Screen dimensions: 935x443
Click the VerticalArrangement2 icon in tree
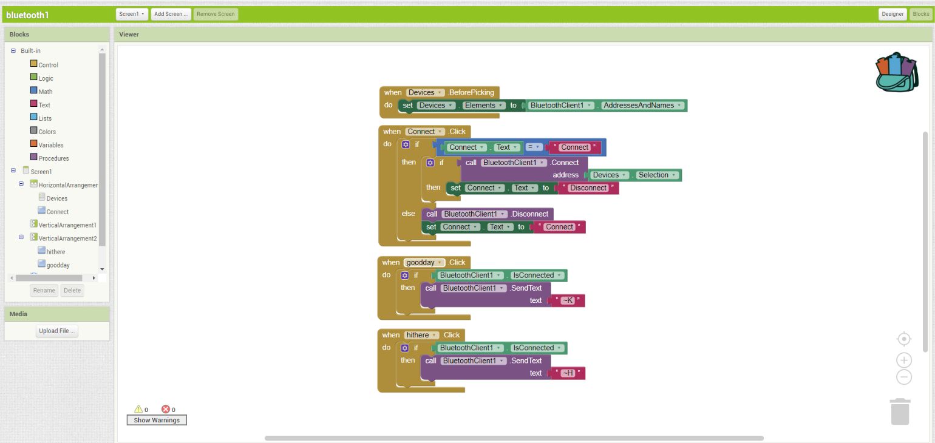coord(33,238)
